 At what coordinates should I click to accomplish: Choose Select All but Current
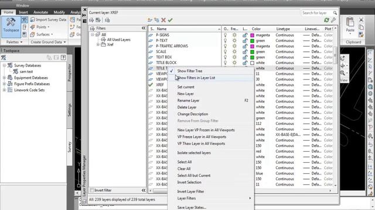coord(211,176)
